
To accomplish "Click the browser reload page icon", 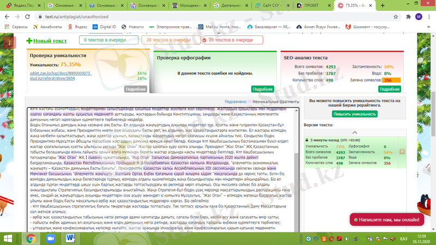I will (27, 16).
